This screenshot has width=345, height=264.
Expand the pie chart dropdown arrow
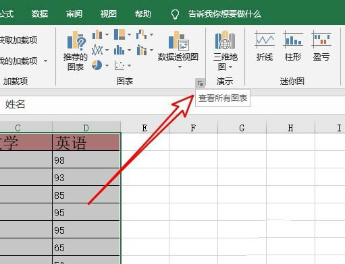pos(107,65)
